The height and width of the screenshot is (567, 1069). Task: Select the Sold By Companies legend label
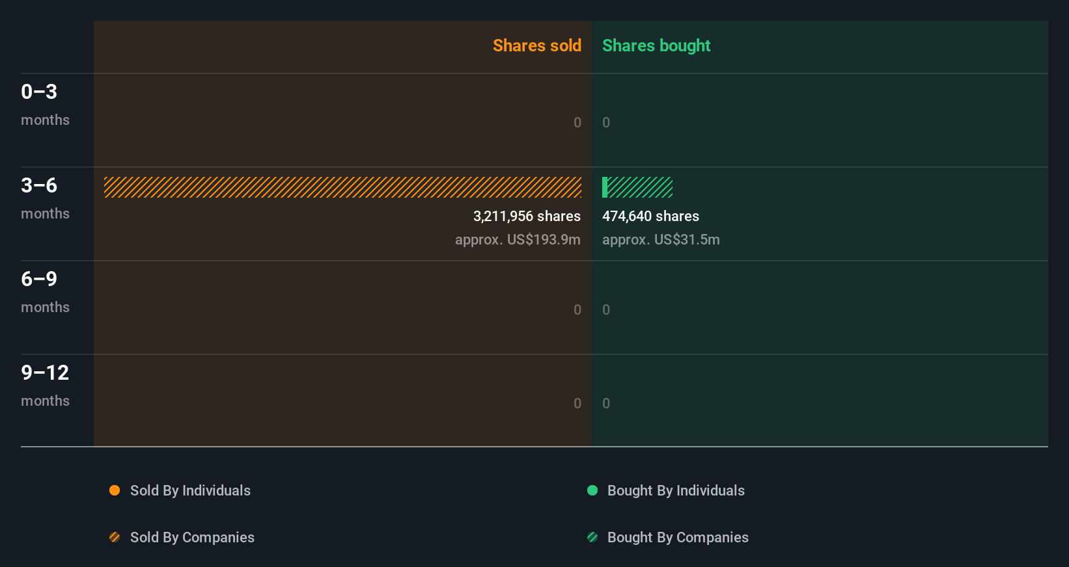pos(192,538)
